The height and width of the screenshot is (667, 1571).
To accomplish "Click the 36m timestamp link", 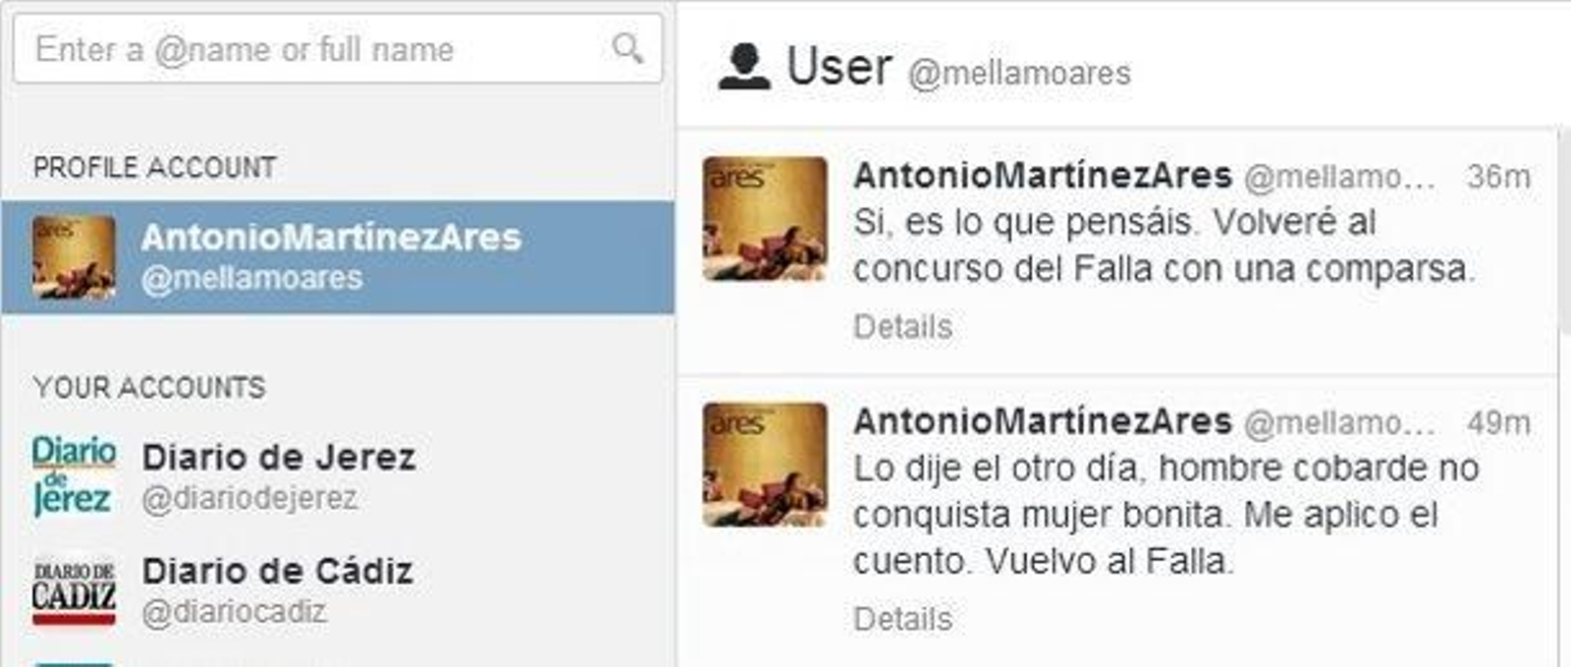I will tap(1498, 177).
